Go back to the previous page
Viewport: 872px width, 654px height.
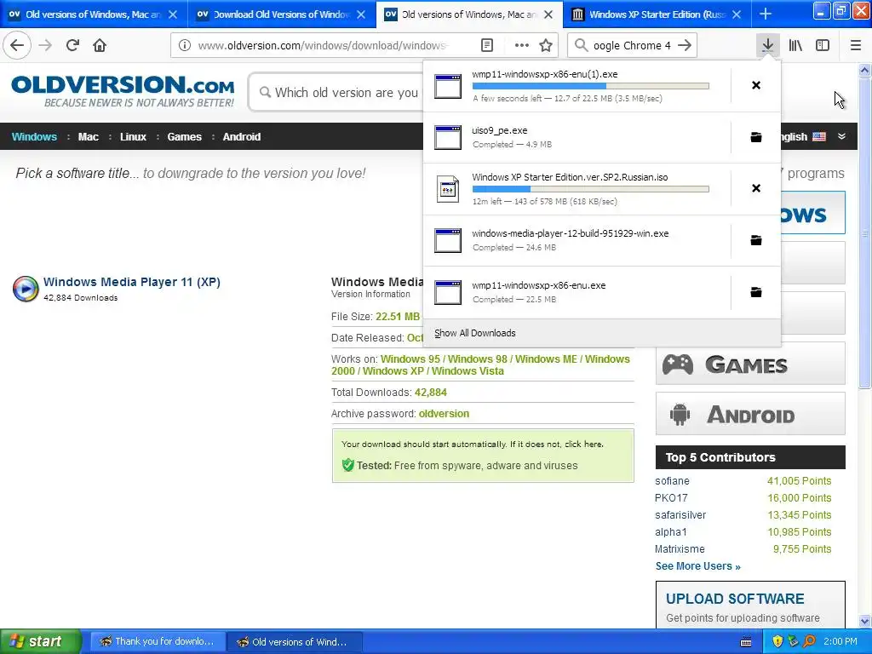(17, 45)
